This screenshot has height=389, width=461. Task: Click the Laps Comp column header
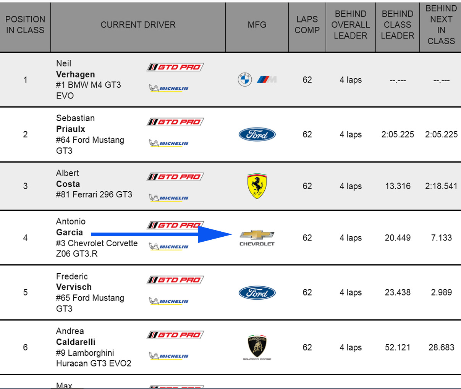coord(307,25)
